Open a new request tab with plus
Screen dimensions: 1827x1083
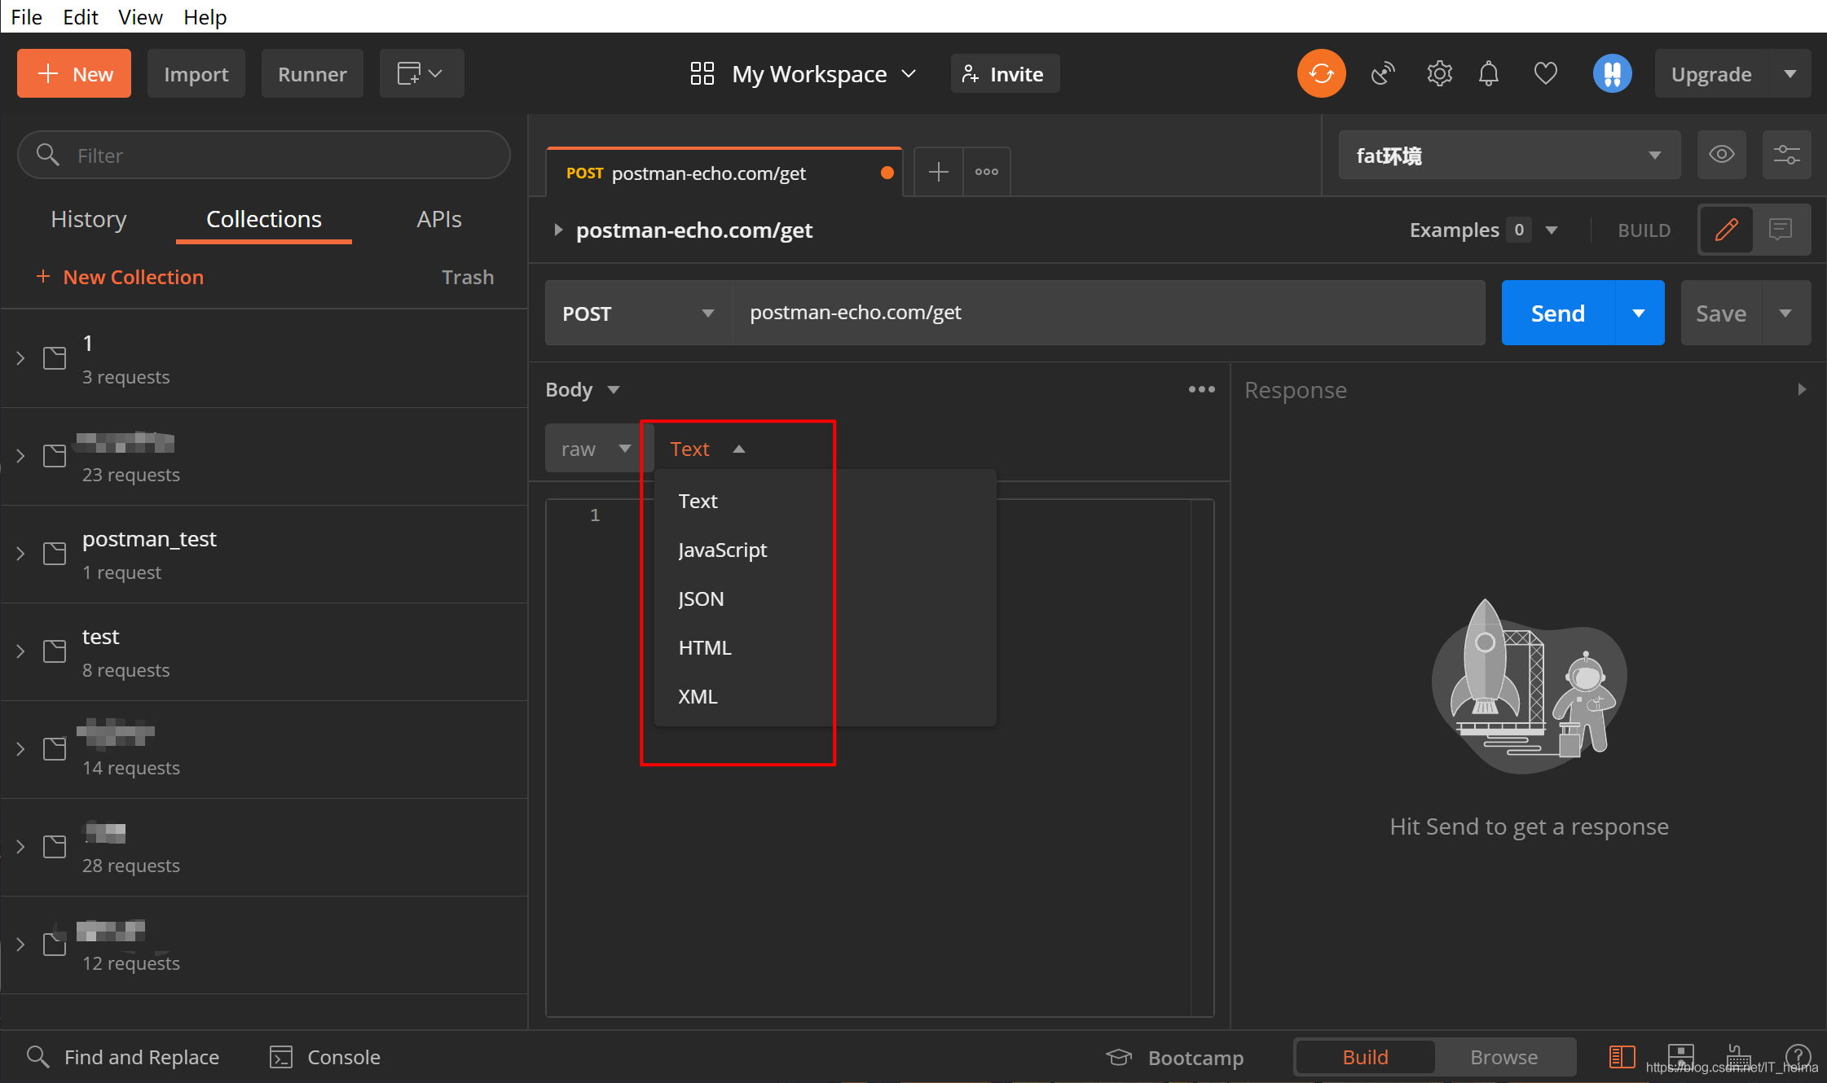coord(938,172)
